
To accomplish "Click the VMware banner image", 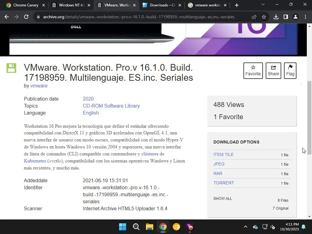I will coord(154,39).
